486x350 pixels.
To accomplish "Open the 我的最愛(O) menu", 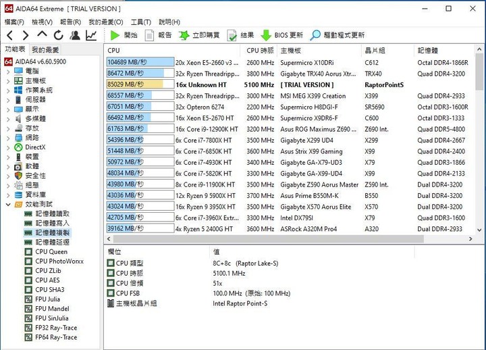I will click(x=106, y=22).
